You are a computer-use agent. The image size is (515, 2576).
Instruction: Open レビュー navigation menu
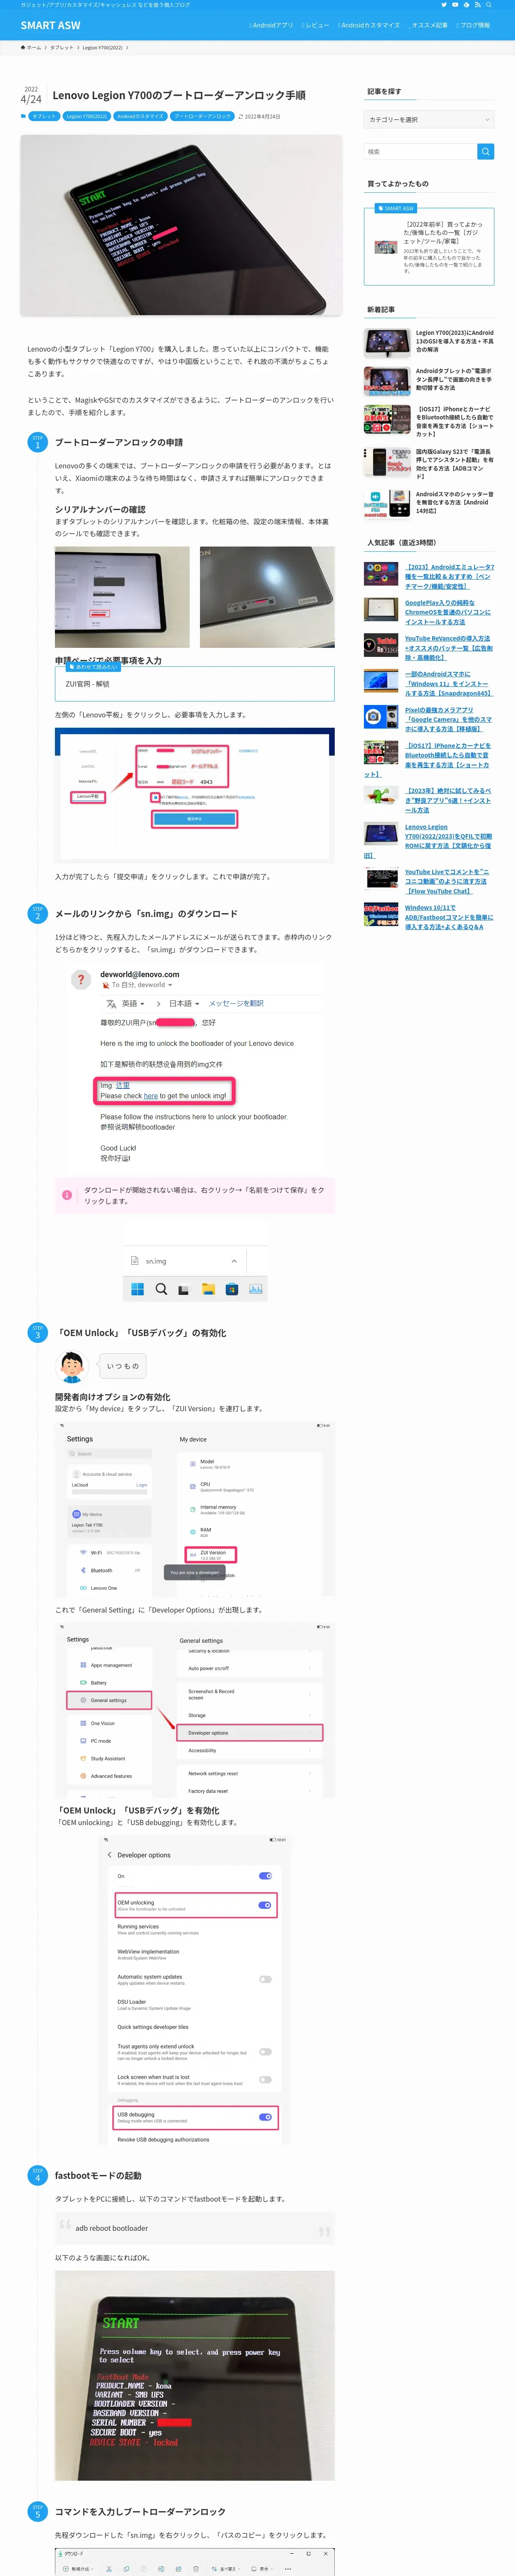click(x=315, y=25)
